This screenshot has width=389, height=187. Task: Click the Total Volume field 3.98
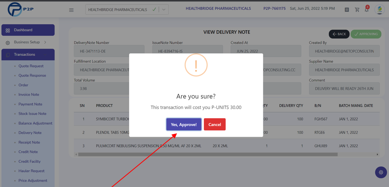point(101,89)
